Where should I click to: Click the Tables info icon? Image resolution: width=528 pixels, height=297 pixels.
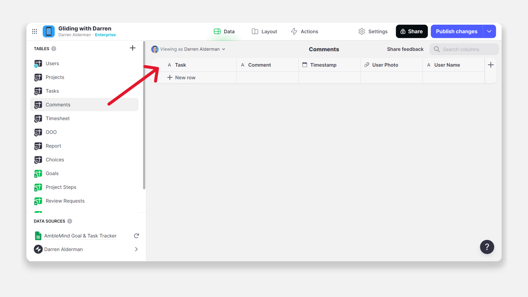tap(54, 49)
